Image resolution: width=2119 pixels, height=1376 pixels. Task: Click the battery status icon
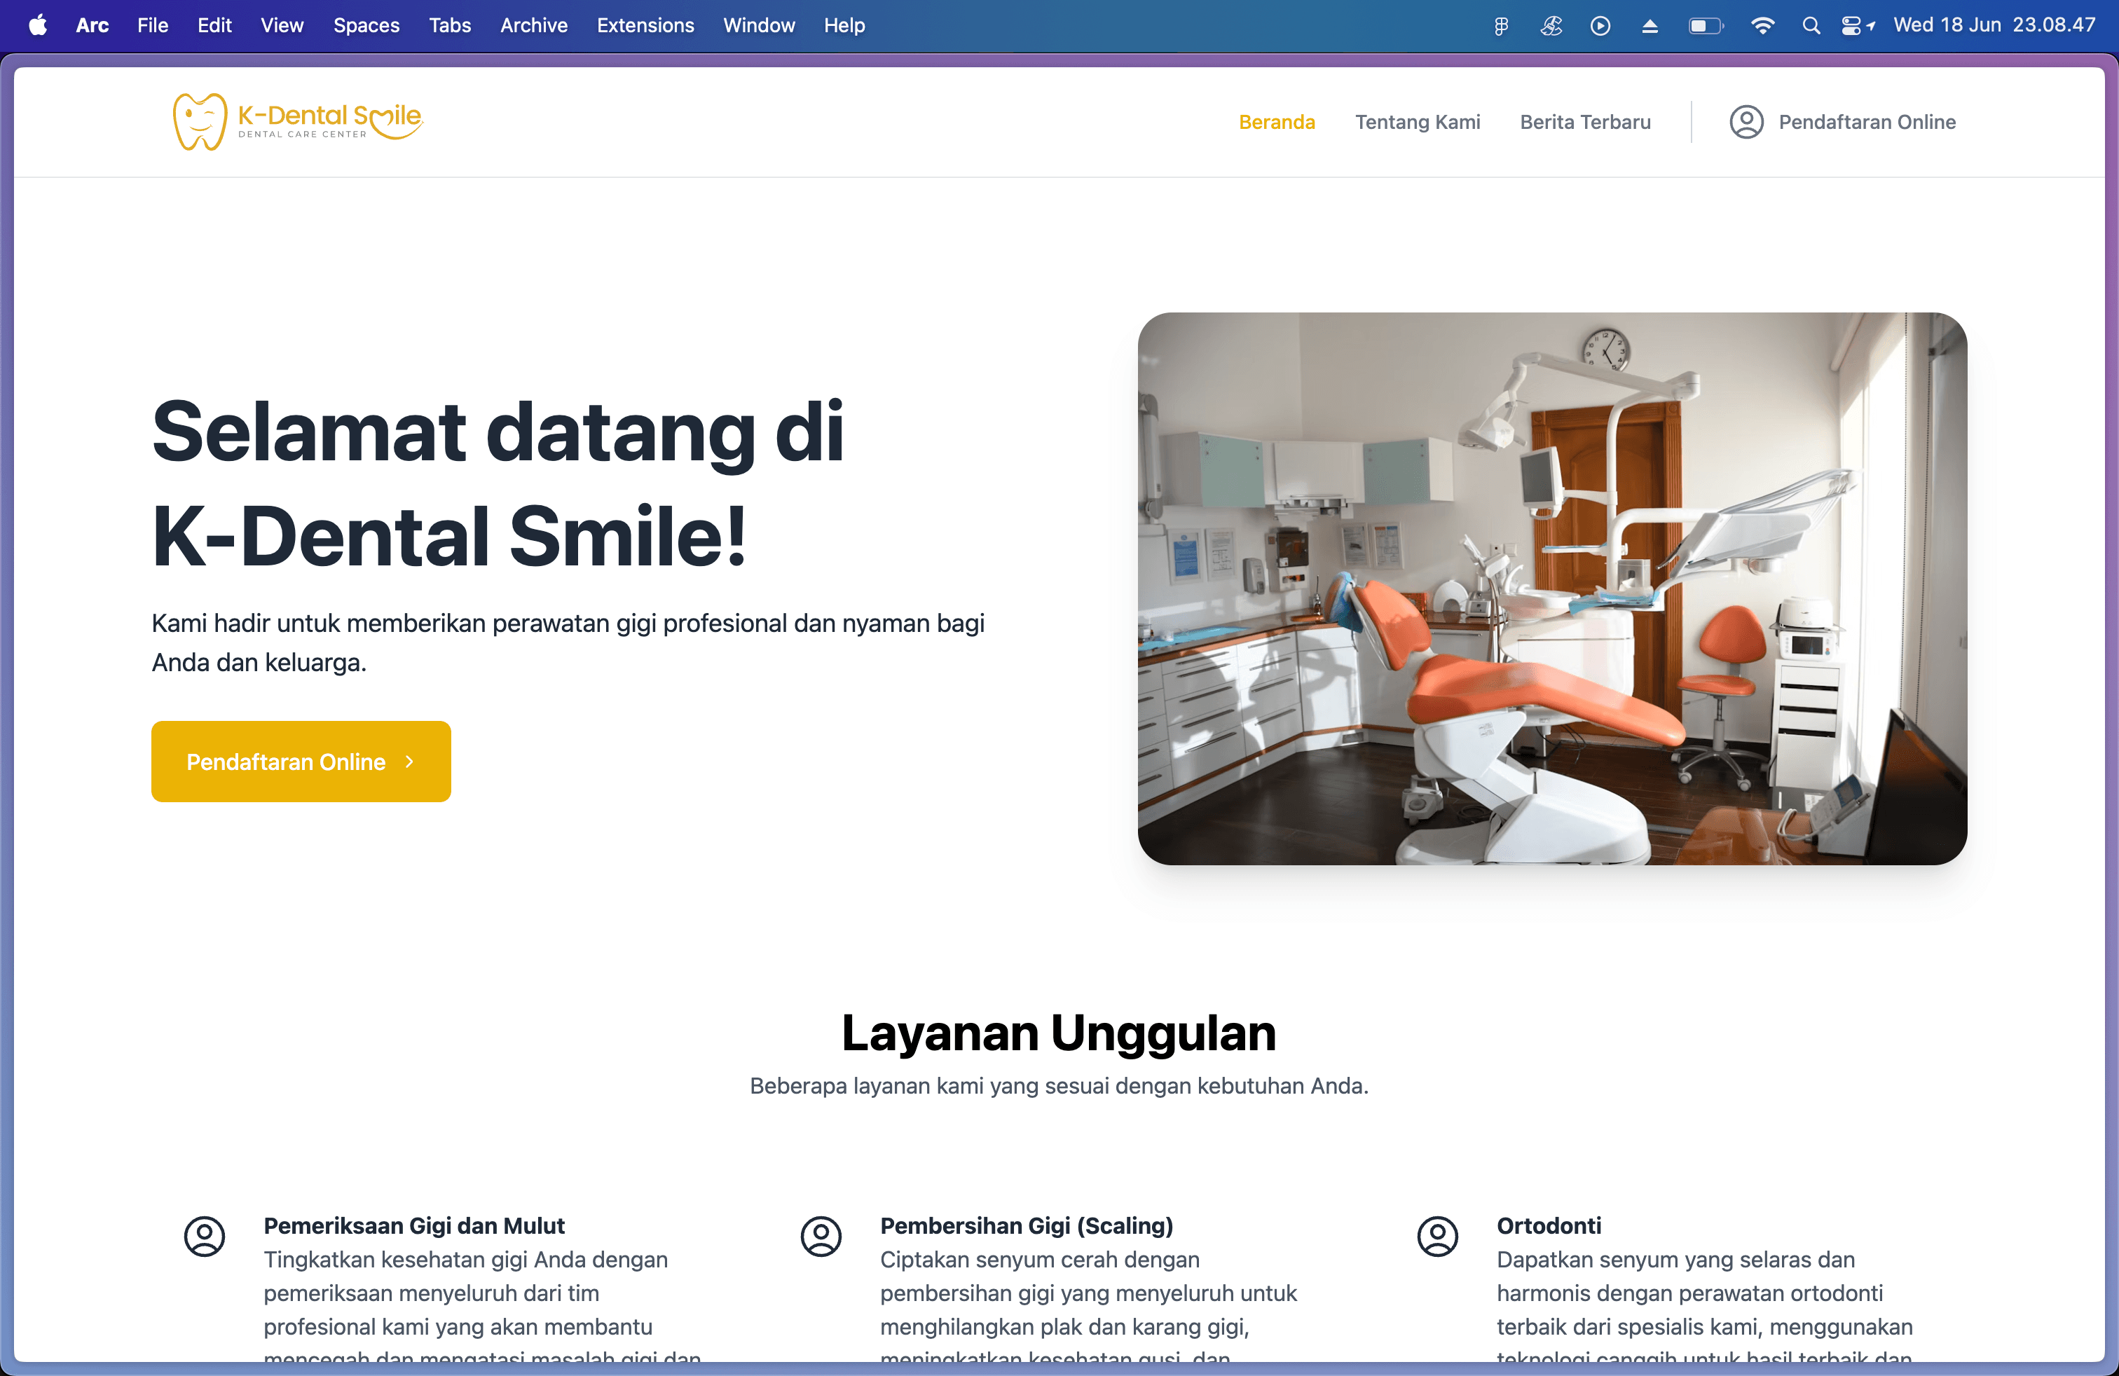[1705, 26]
